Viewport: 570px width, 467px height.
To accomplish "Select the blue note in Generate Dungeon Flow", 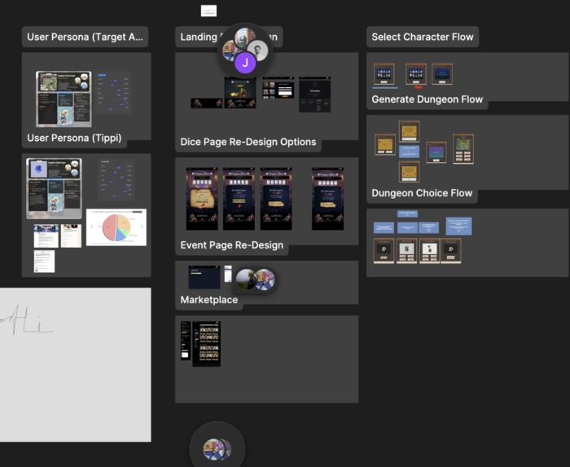I will click(409, 152).
